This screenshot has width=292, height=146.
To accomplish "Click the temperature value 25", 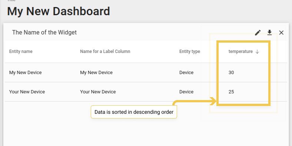I will pos(231,92).
